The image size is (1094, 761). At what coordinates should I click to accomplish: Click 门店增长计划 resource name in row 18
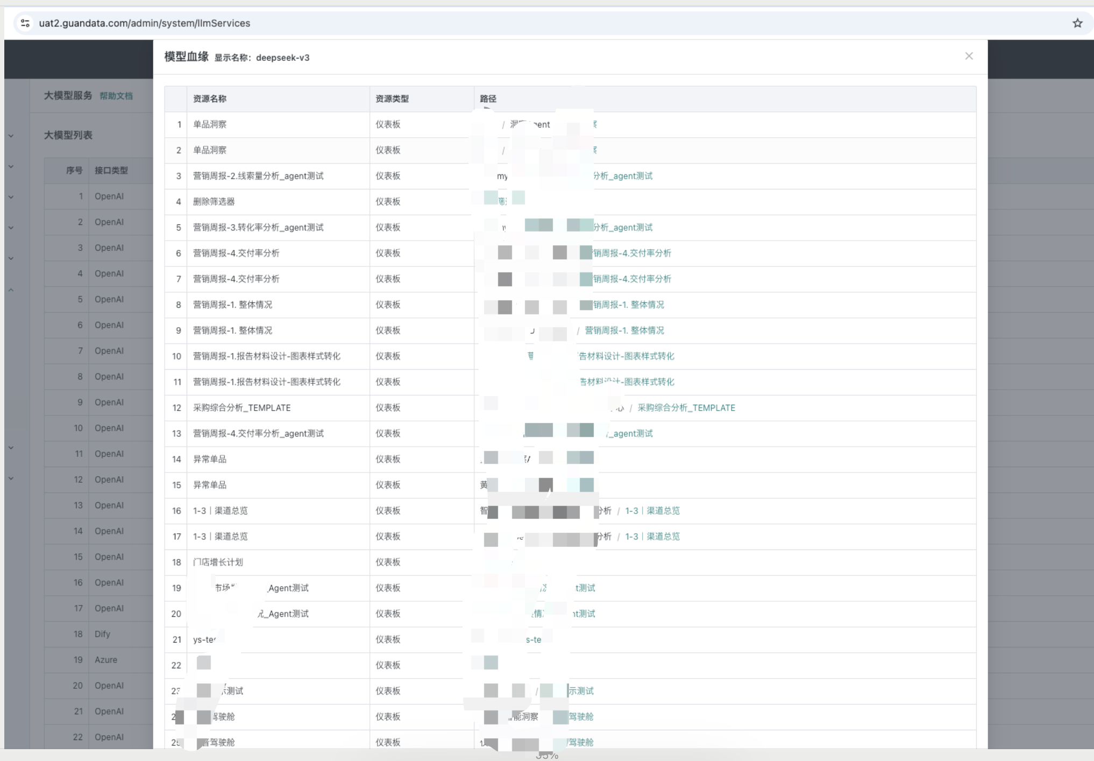tap(218, 562)
